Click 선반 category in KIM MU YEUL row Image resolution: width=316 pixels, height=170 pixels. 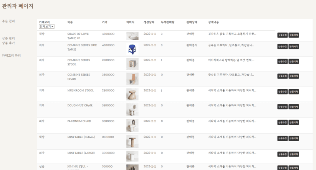coord(42,167)
